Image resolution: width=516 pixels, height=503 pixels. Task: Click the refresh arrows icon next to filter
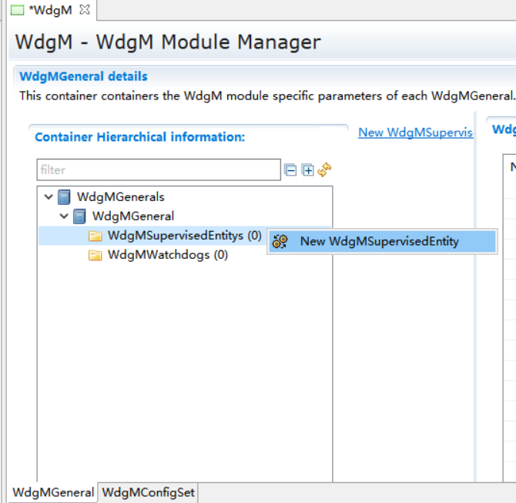pyautogui.click(x=324, y=169)
